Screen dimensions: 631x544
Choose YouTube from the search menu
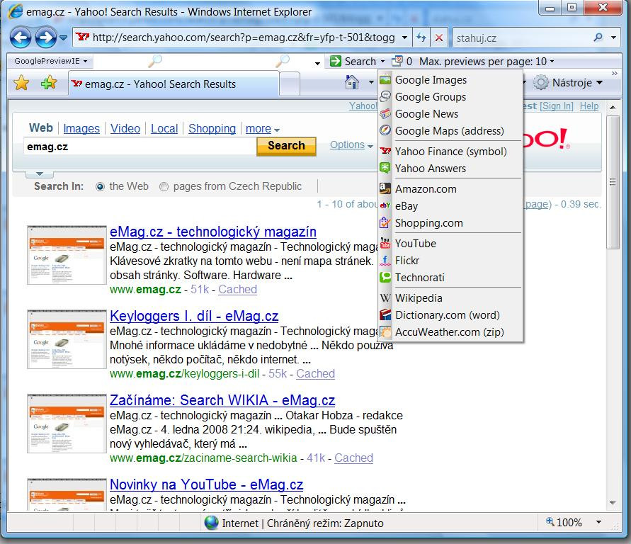415,244
